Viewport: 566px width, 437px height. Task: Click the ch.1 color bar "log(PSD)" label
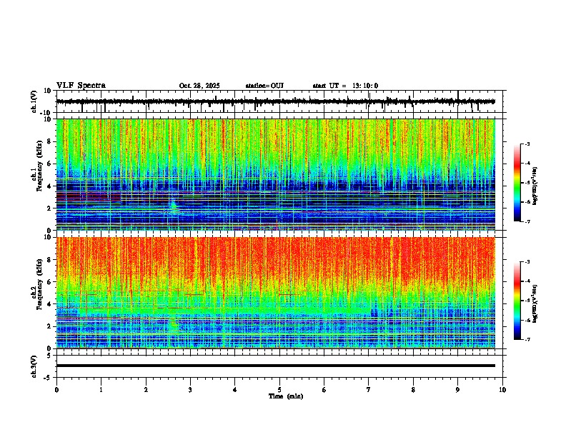(535, 186)
